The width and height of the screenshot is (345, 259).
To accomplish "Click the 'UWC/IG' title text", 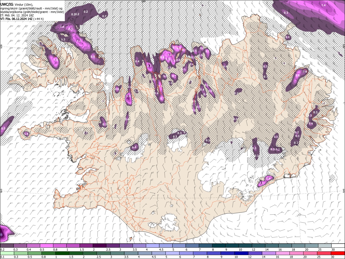I will (6, 4).
